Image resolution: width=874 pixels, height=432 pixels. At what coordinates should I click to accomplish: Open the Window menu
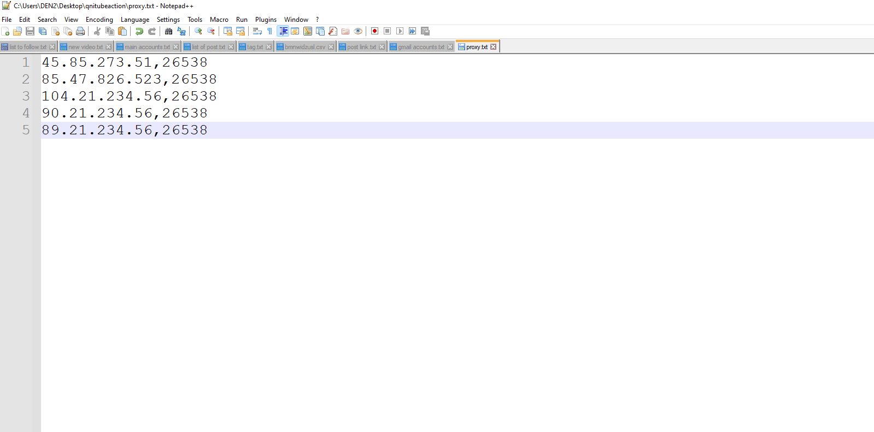[296, 20]
